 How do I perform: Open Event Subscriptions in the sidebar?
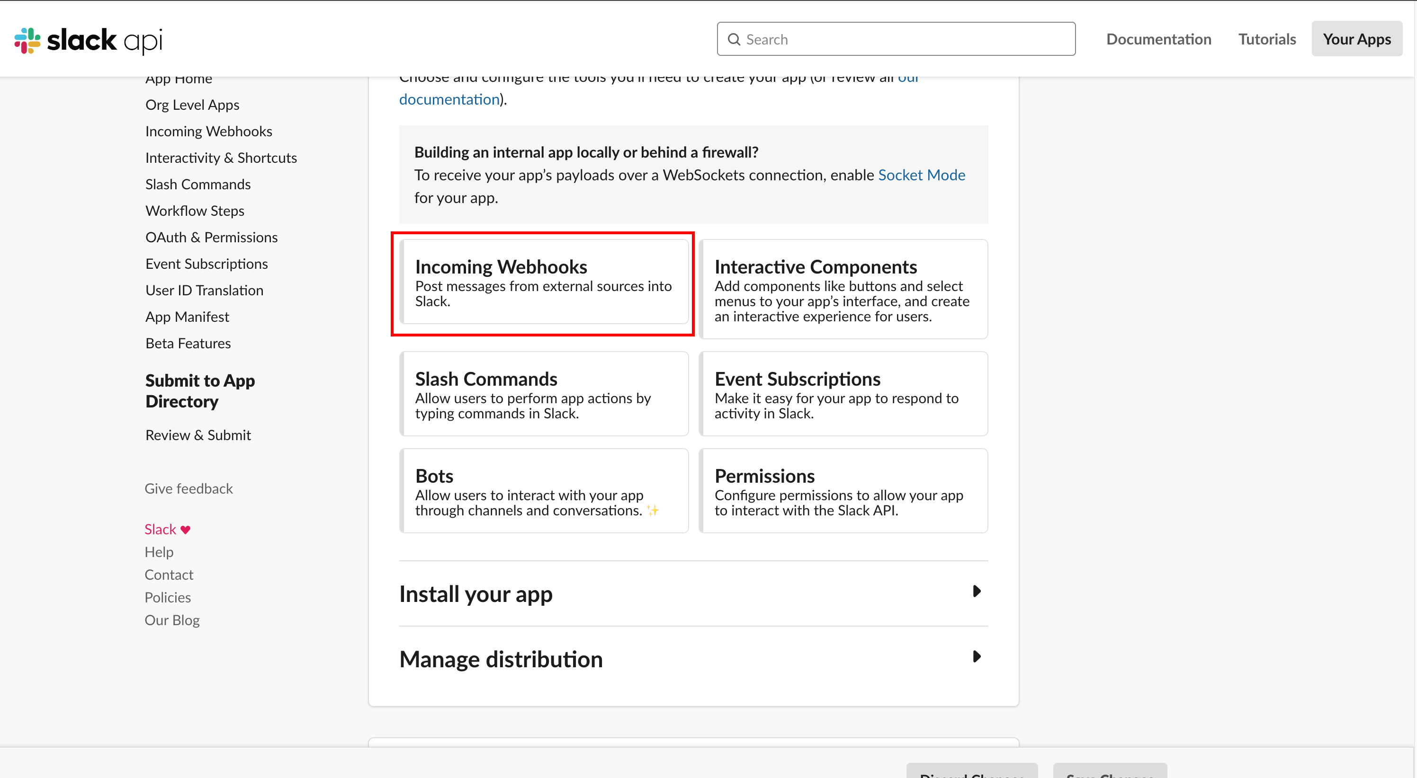coord(206,264)
